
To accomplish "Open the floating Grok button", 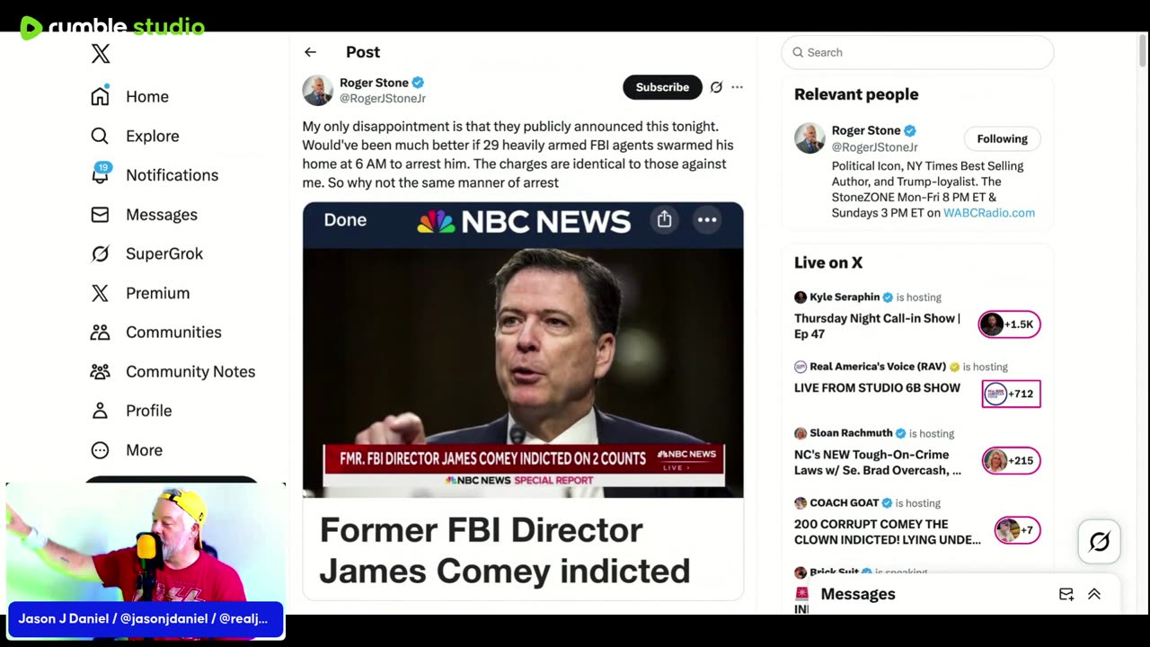I will [x=1099, y=541].
